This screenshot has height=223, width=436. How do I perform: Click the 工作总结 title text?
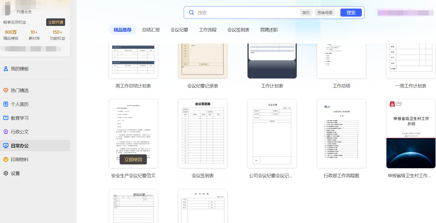point(341,86)
